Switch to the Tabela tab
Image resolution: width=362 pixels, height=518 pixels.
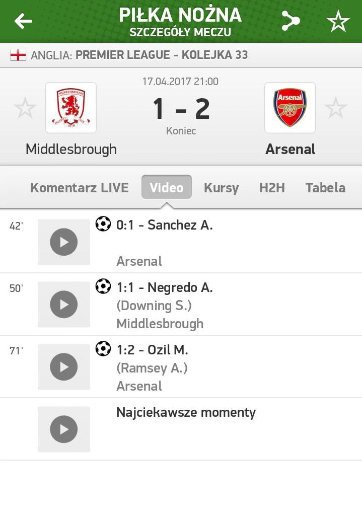click(x=325, y=188)
